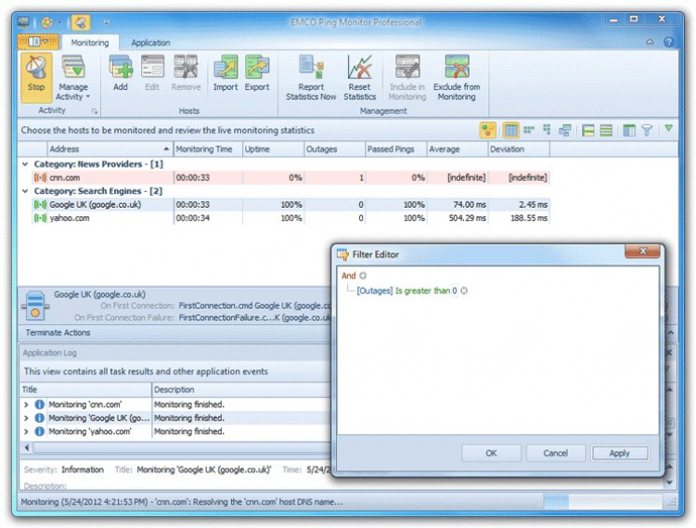
Task: Open the Activity group dialog launcher
Action: tap(95, 111)
